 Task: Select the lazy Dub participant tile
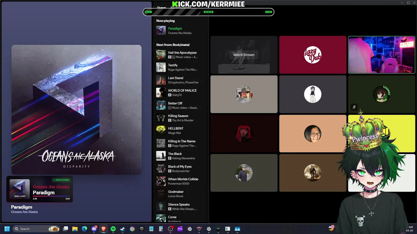click(313, 55)
